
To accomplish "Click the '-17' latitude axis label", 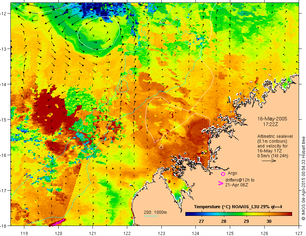I will (x=3, y=191).
